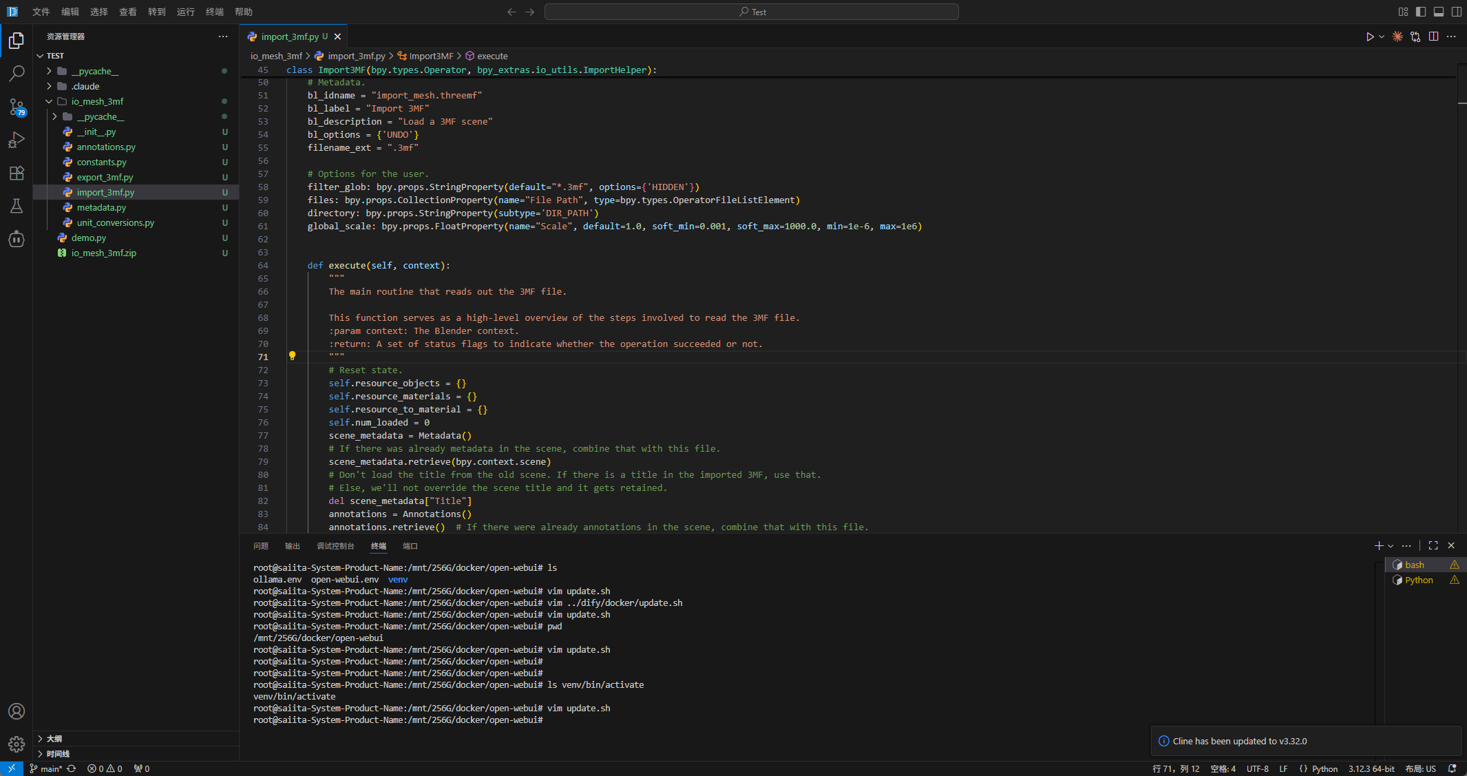This screenshot has height=776, width=1467.
Task: Open the Run and Debug view
Action: tap(17, 140)
